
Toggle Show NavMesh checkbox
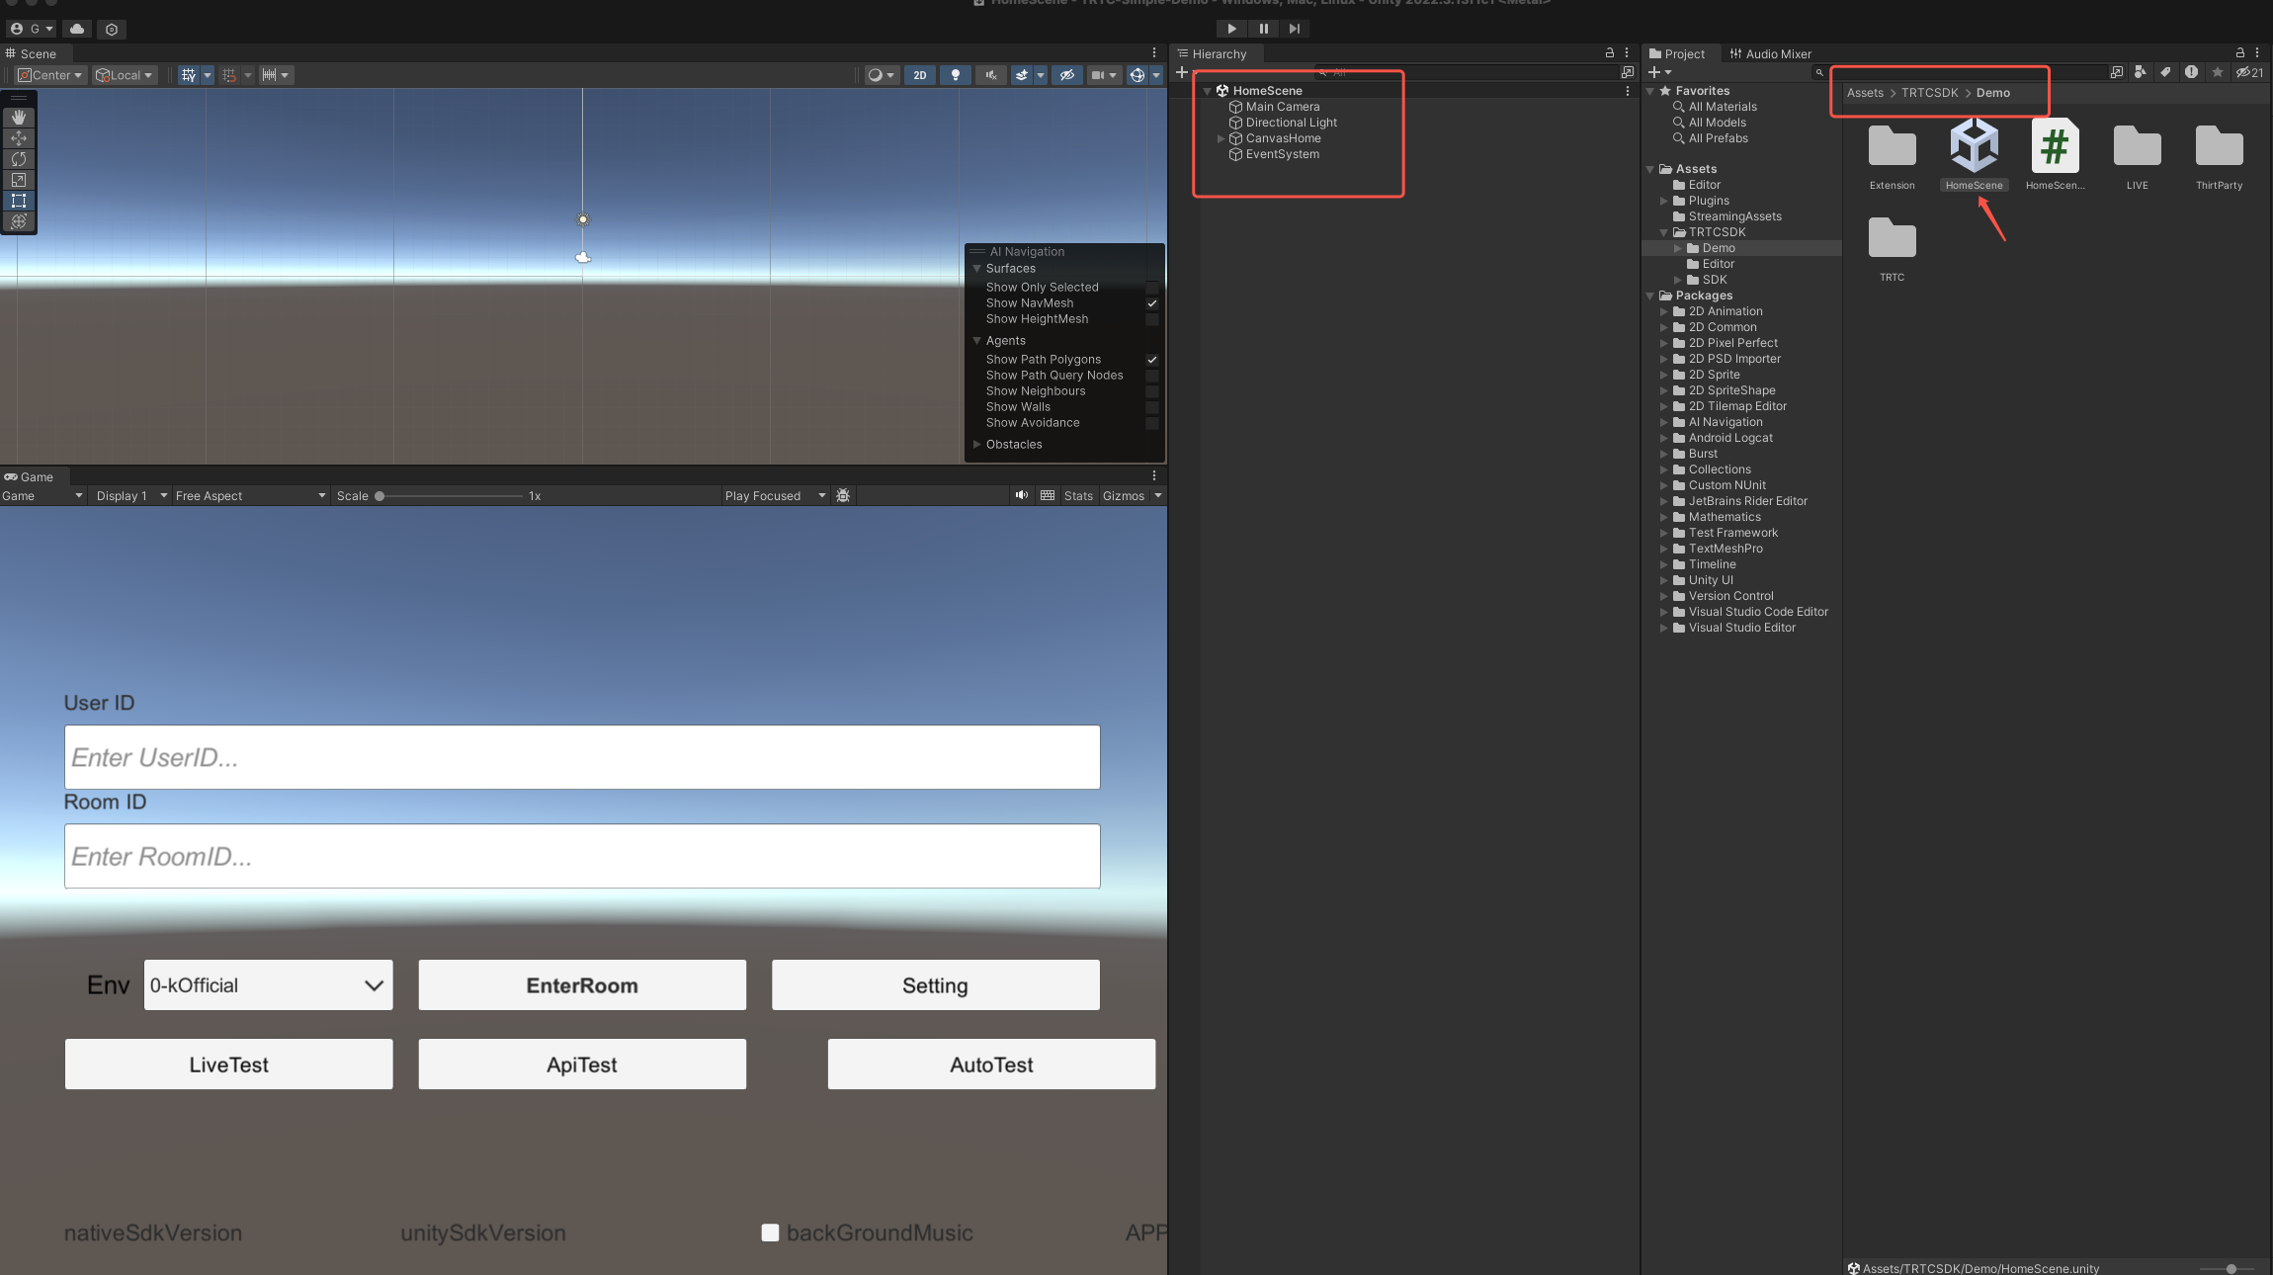pyautogui.click(x=1151, y=303)
